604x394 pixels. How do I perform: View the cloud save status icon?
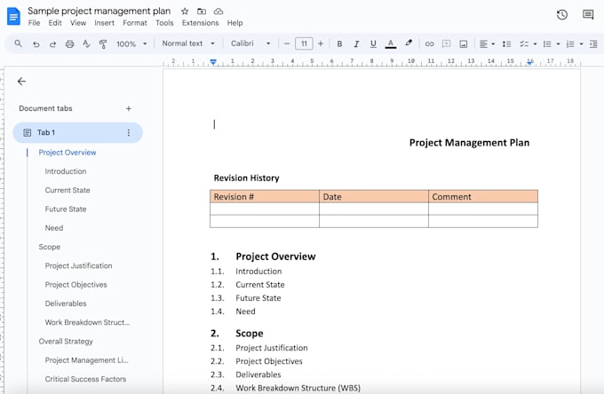point(219,12)
